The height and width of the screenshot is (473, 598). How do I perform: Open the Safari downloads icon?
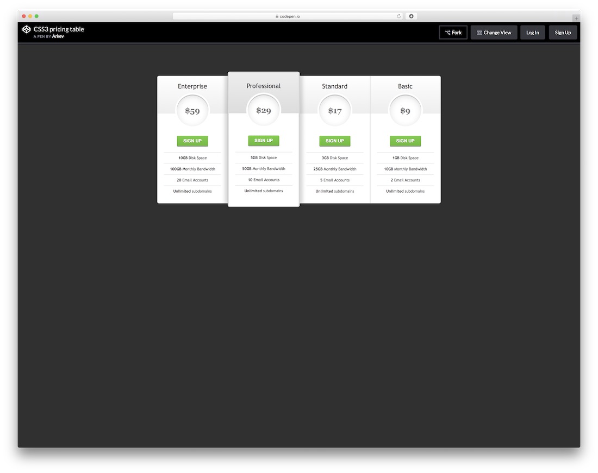coord(411,16)
